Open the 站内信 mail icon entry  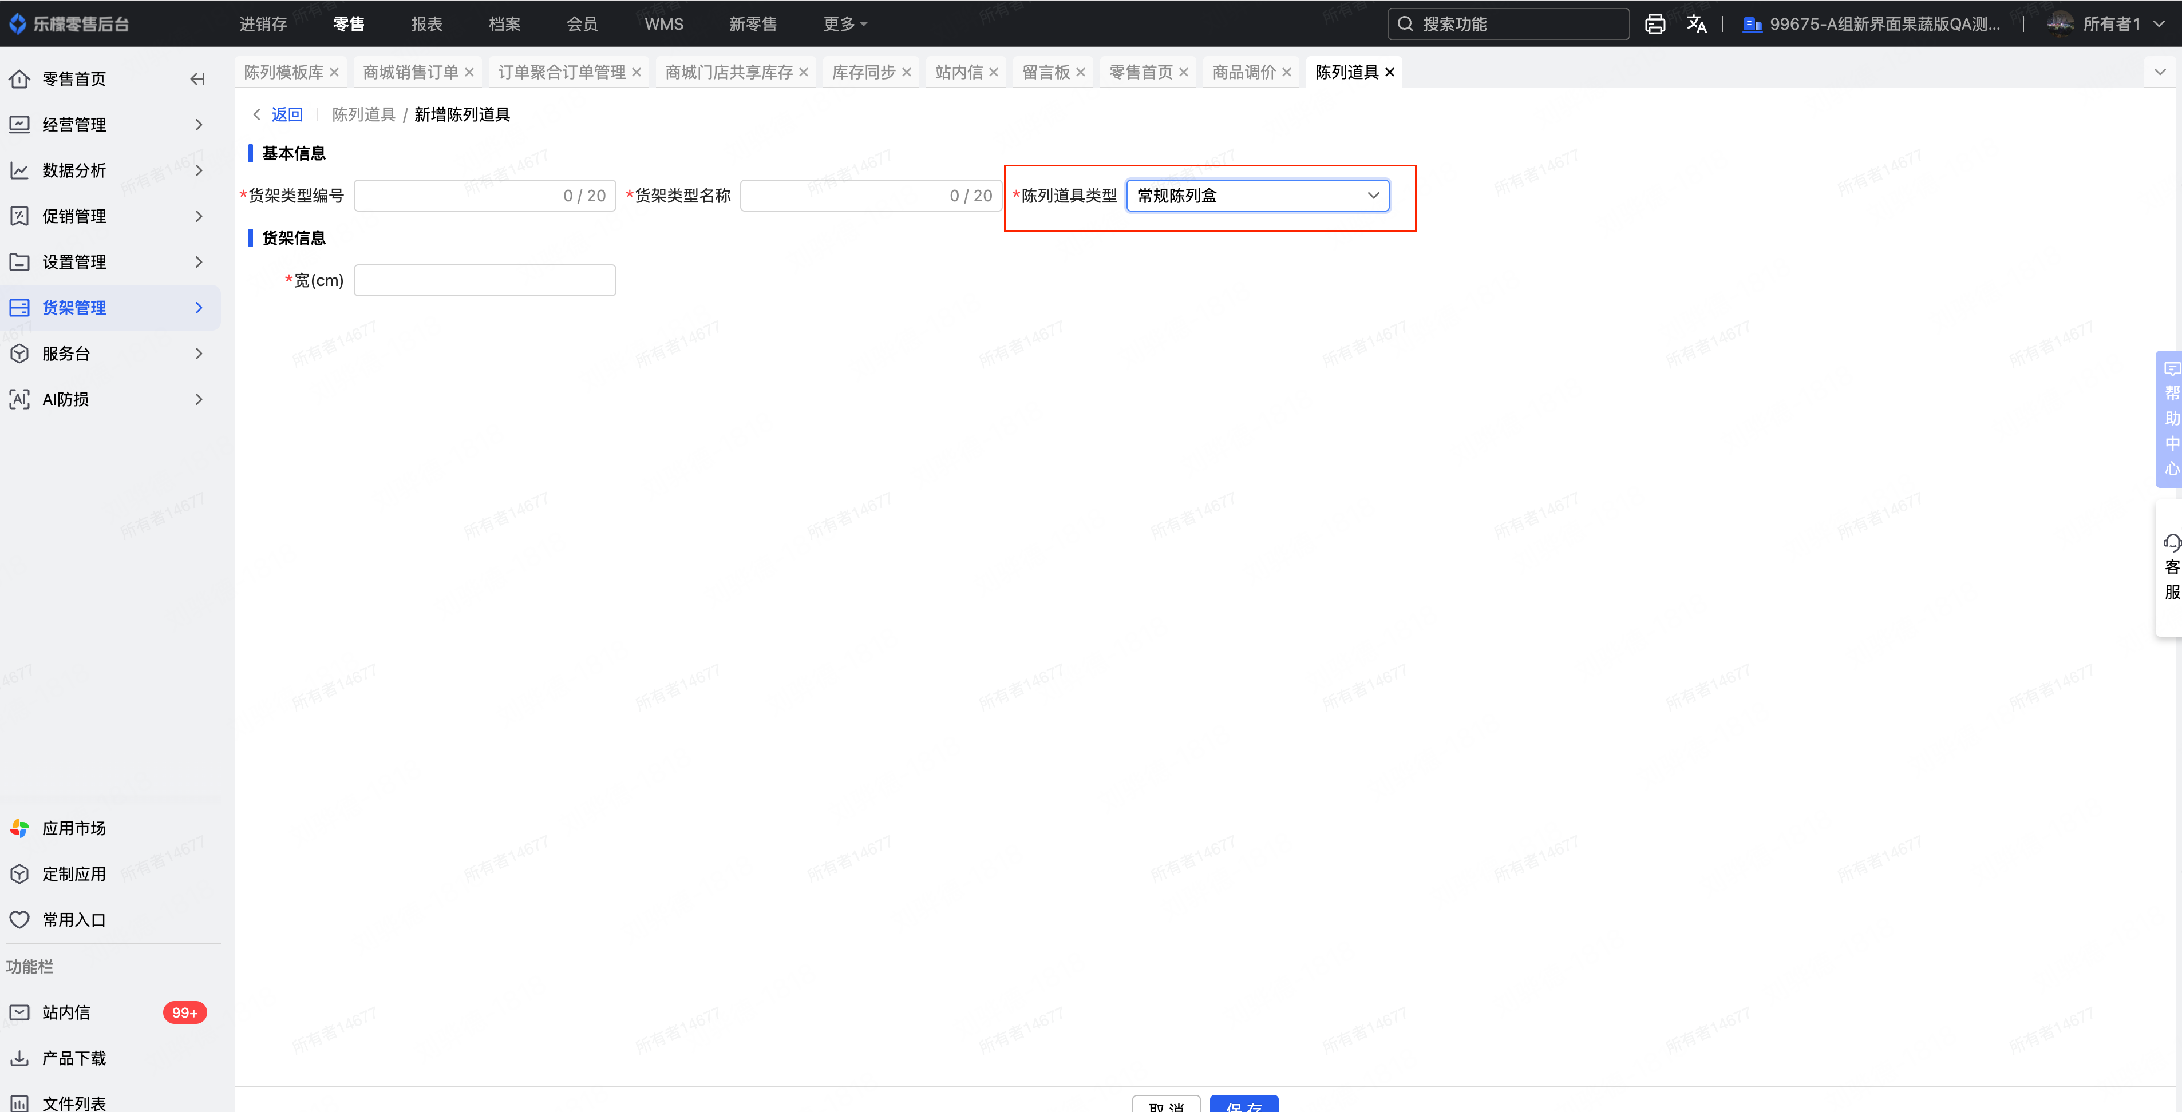pos(19,1012)
